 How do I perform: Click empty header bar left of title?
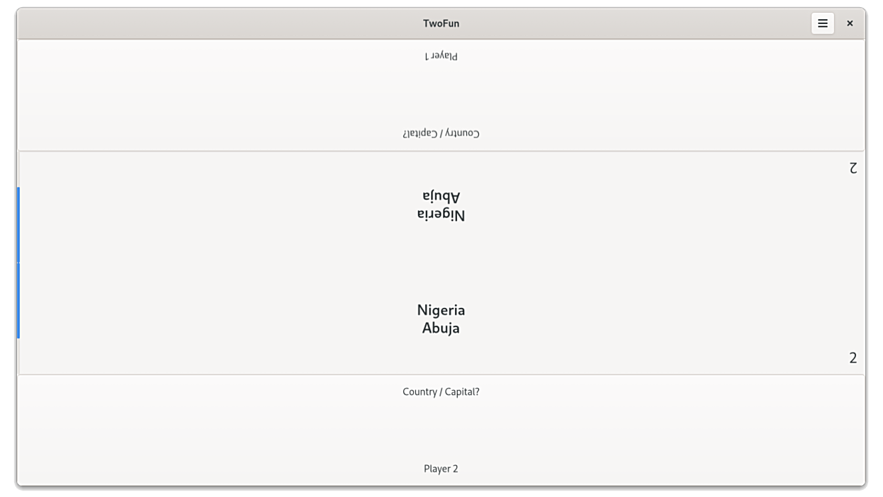pos(212,23)
